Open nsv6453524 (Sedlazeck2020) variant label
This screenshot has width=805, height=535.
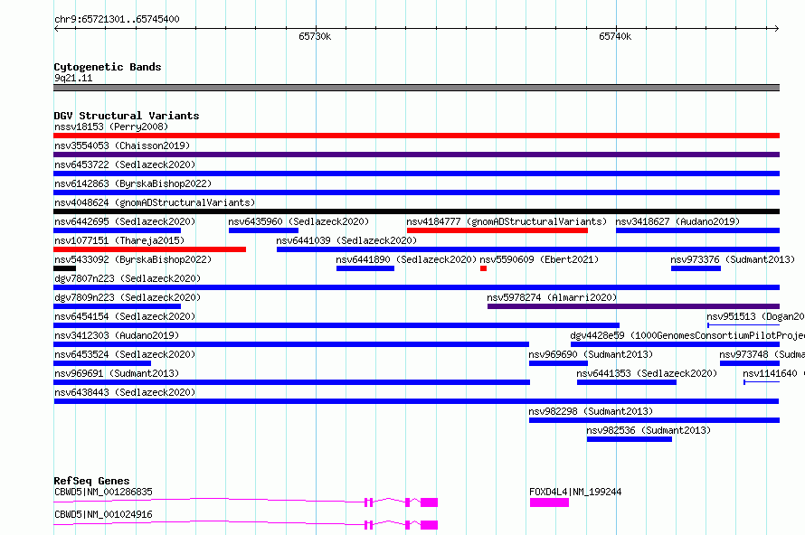click(x=125, y=354)
